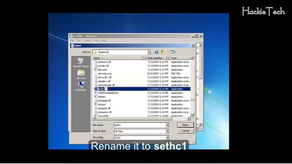The image size is (292, 164).
Task: Minimize the Notepad window
Action: point(193,36)
